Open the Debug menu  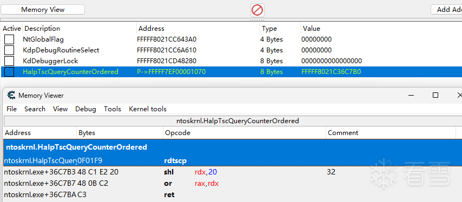point(85,109)
